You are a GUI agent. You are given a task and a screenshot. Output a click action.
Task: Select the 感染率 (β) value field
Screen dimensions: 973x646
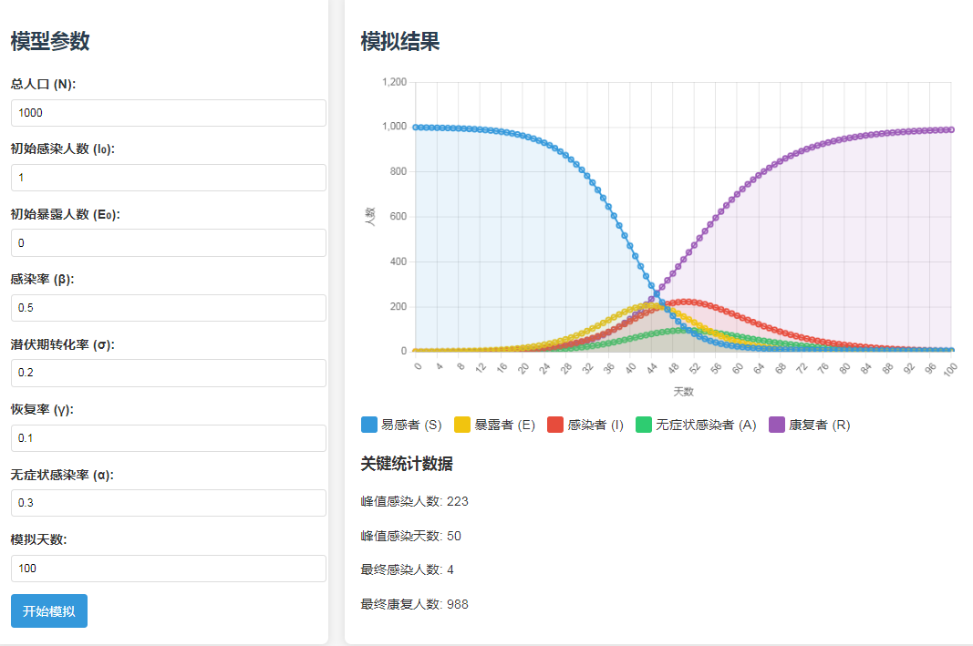167,308
